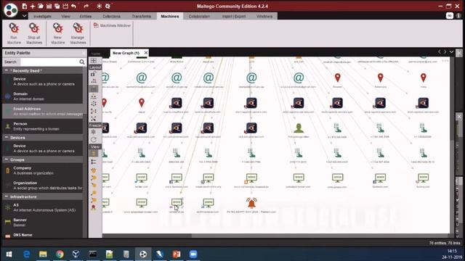The height and width of the screenshot is (261, 465).
Task: Open Manage Machines in ribbon
Action: (78, 33)
